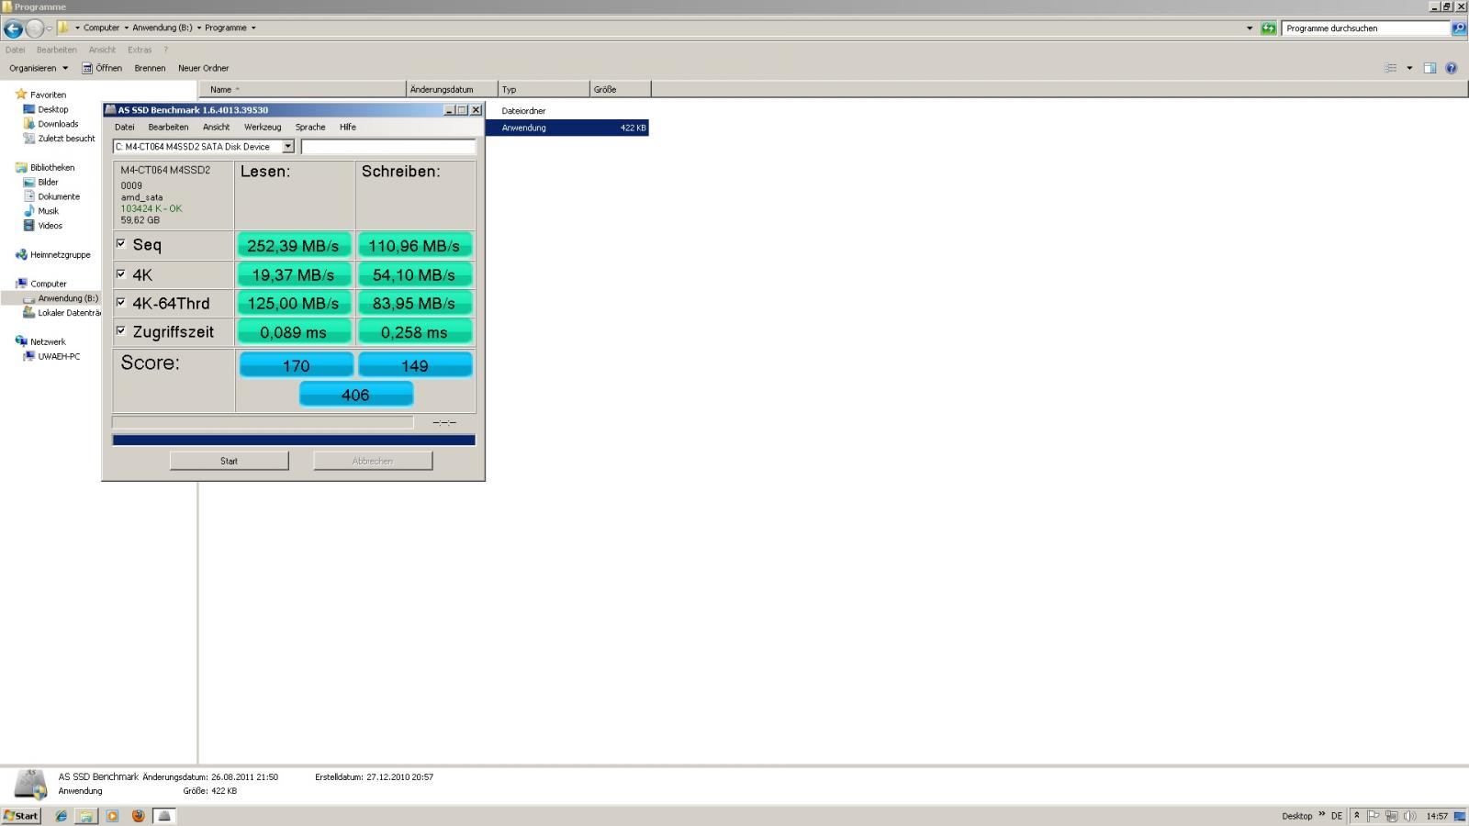Click Öffnen in Explorer toolbar
The height and width of the screenshot is (826, 1469).
[102, 68]
